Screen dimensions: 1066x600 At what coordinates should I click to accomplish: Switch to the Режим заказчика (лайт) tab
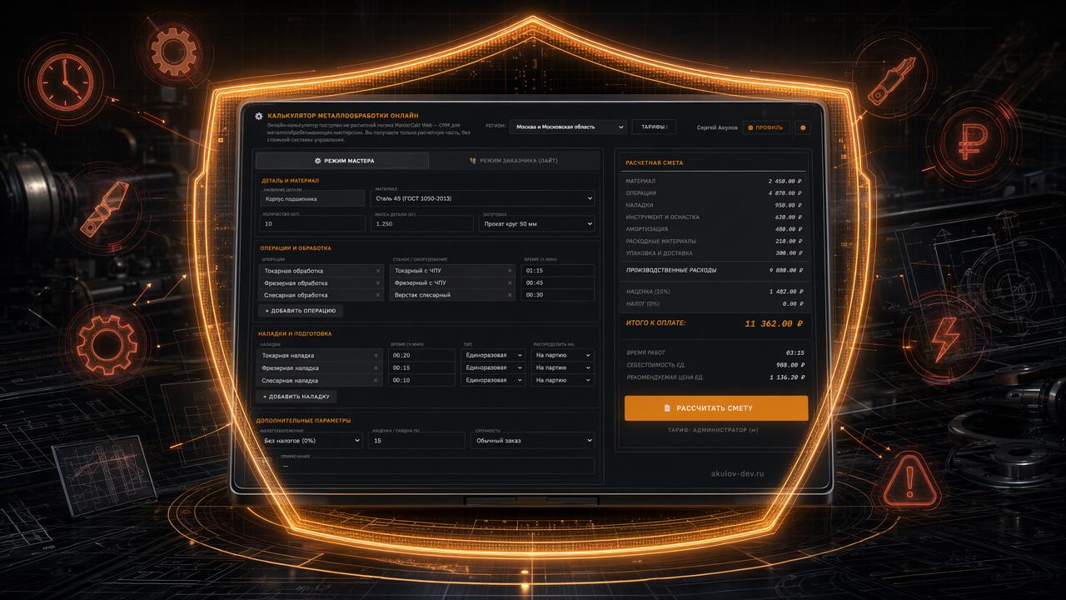(514, 160)
